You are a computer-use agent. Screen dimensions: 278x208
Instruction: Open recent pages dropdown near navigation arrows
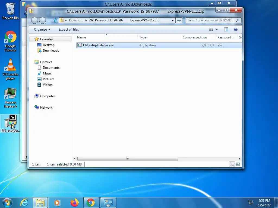point(48,21)
